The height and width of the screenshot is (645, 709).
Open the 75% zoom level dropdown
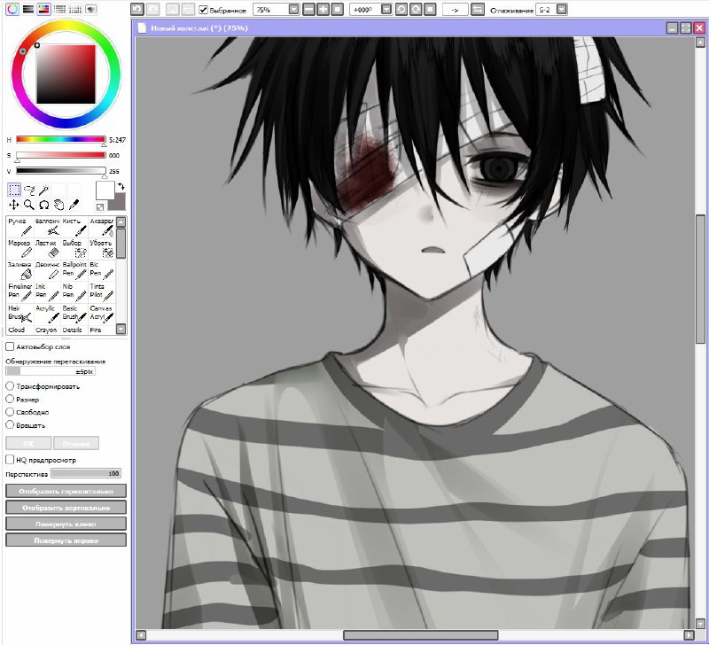293,9
